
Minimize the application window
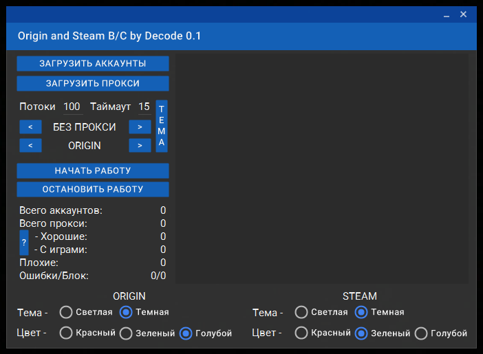pos(447,14)
